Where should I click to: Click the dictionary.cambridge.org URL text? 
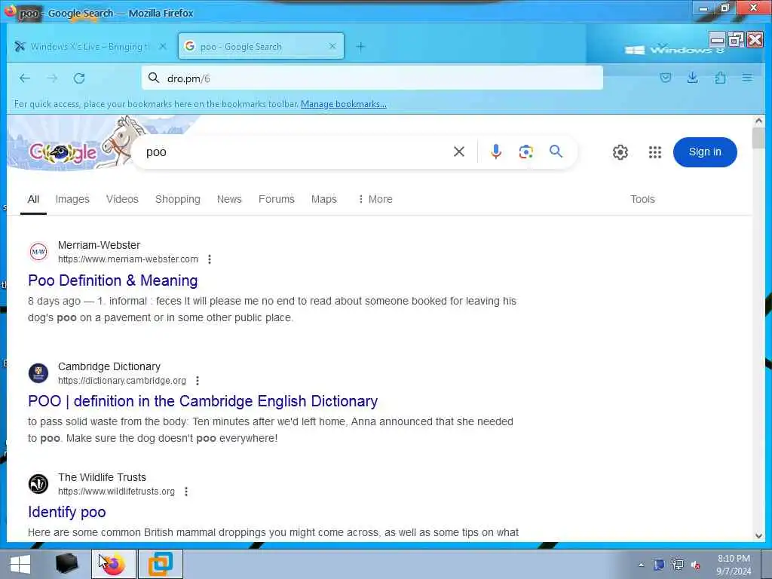pyautogui.click(x=122, y=381)
